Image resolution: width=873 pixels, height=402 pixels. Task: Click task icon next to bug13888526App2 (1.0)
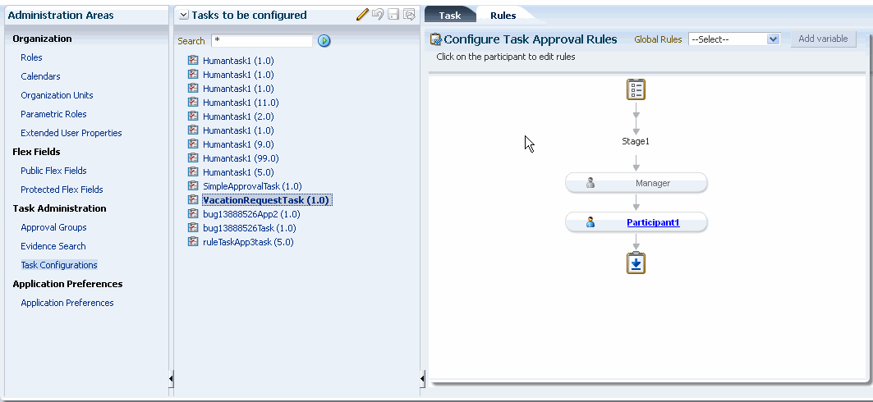193,213
